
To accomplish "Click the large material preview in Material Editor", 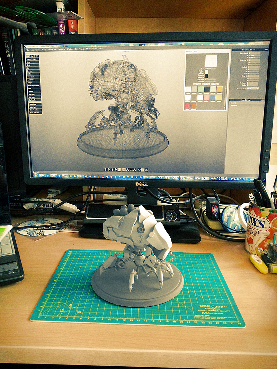I will pyautogui.click(x=211, y=61).
